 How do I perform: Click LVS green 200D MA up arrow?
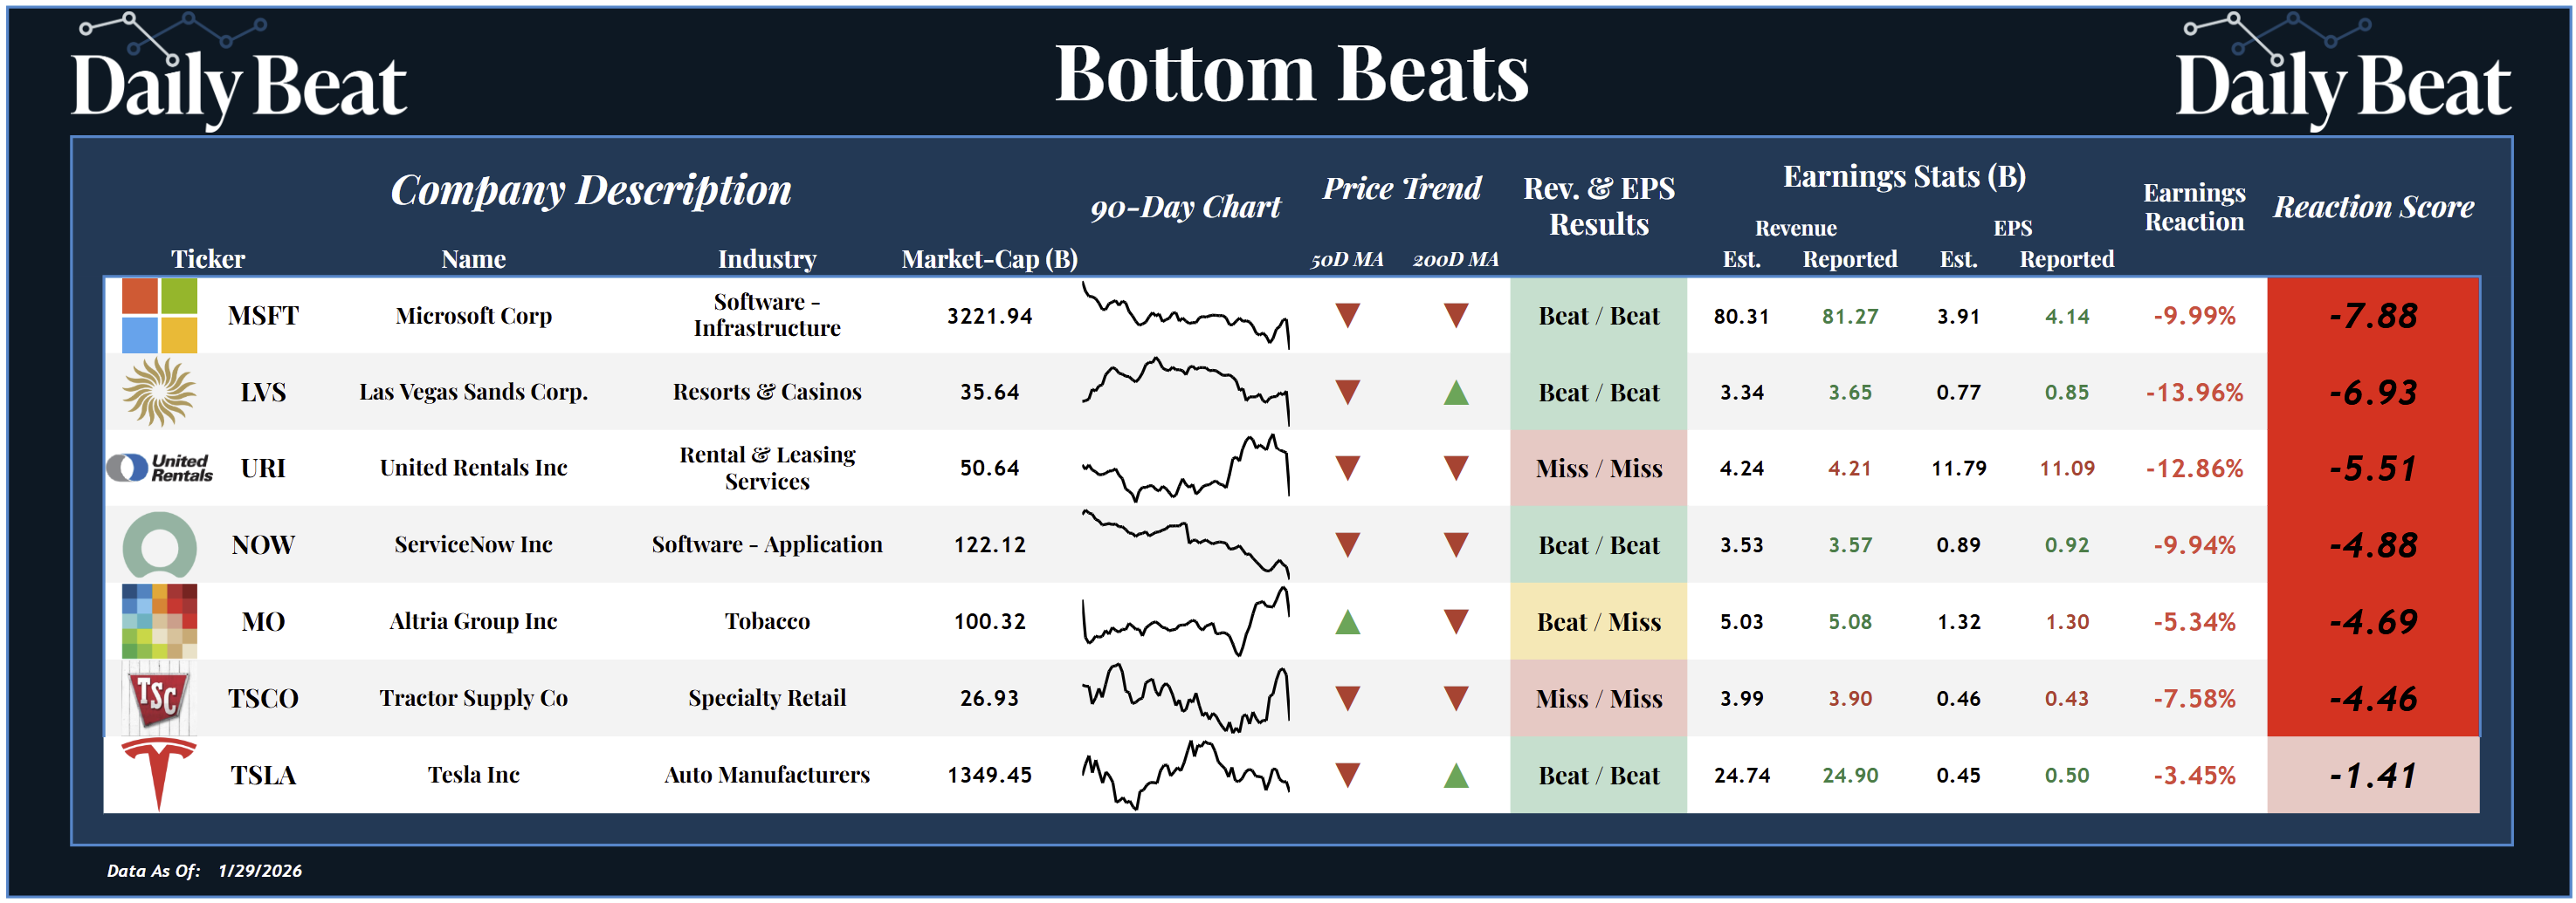coord(1455,393)
